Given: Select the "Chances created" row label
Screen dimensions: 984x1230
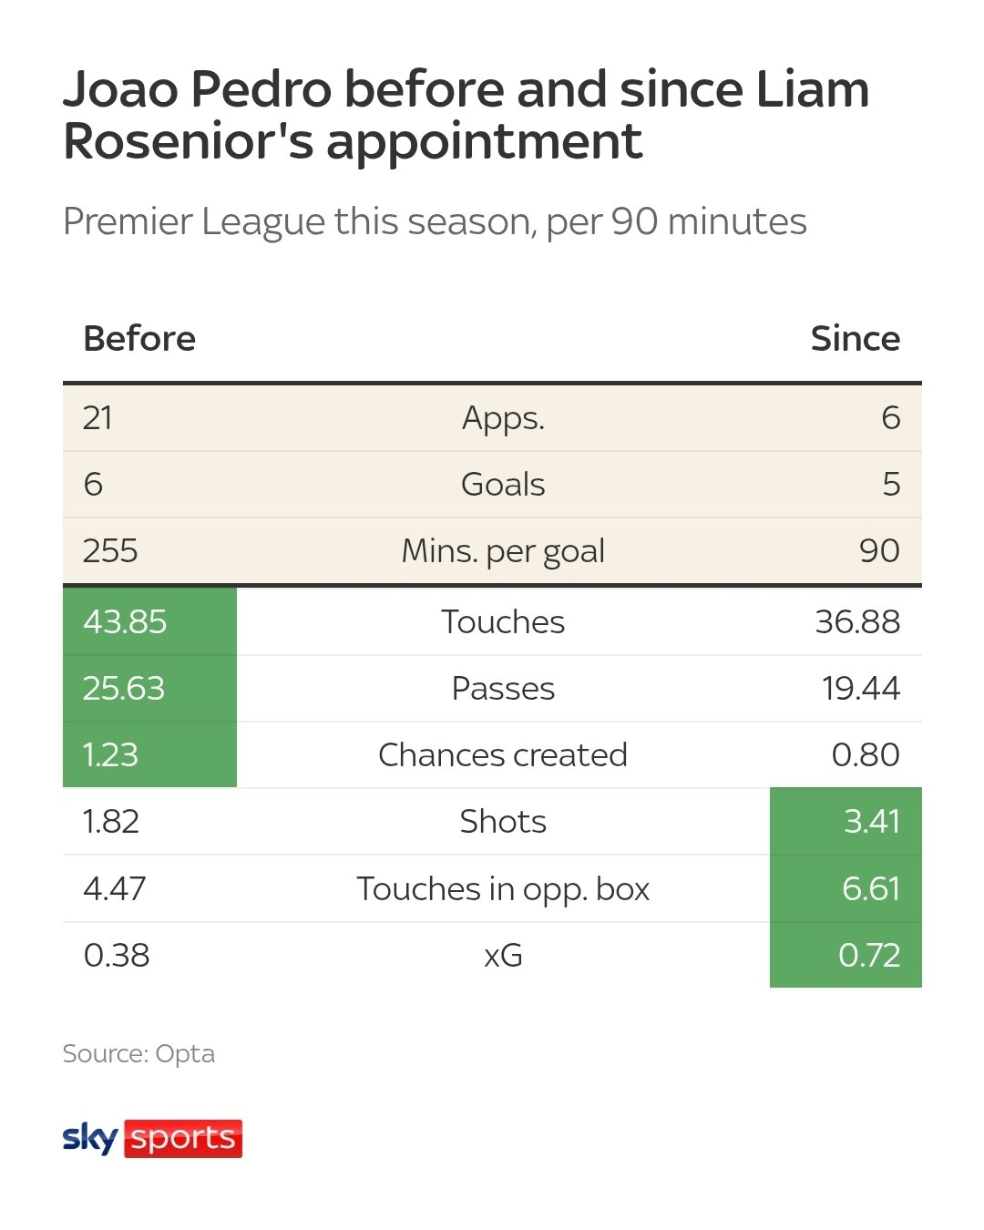Looking at the screenshot, I should (503, 754).
